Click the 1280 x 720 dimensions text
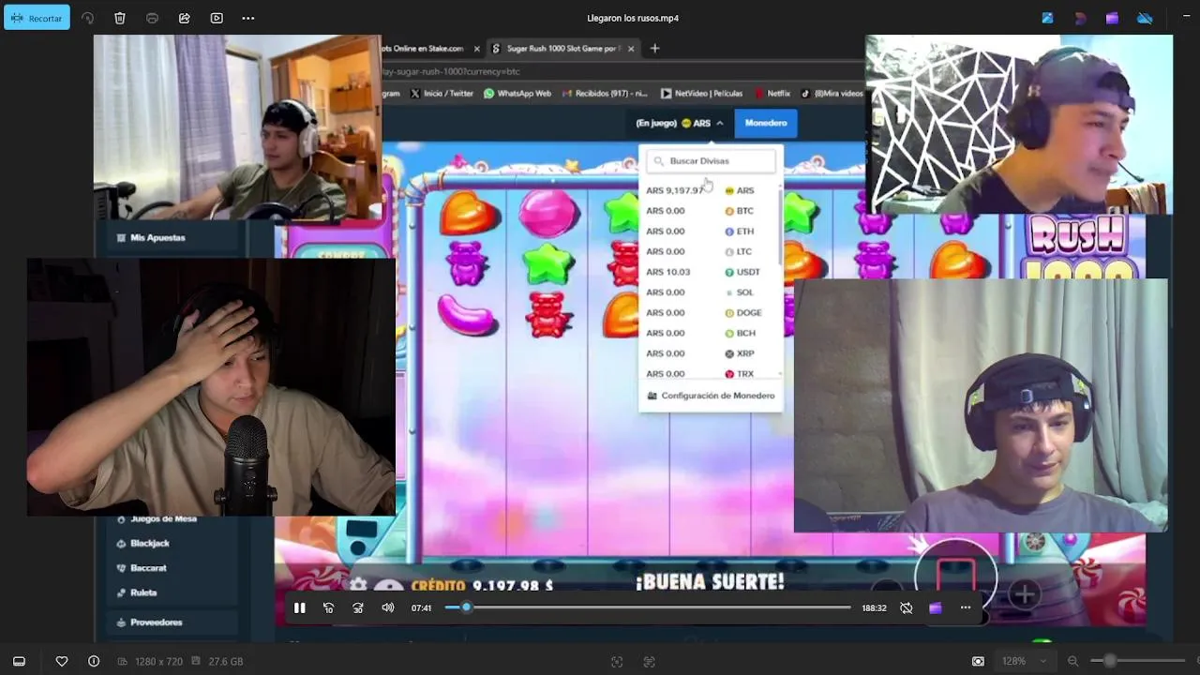Screen dimensions: 1200x675 [158, 661]
